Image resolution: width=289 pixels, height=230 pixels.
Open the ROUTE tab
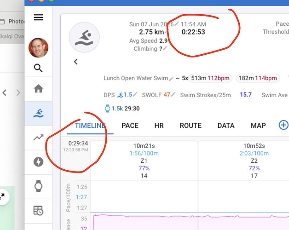pos(191,126)
